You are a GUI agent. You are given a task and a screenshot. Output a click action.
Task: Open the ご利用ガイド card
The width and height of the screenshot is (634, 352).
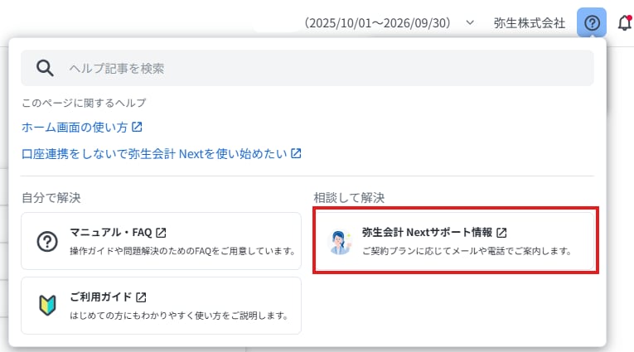(161, 306)
